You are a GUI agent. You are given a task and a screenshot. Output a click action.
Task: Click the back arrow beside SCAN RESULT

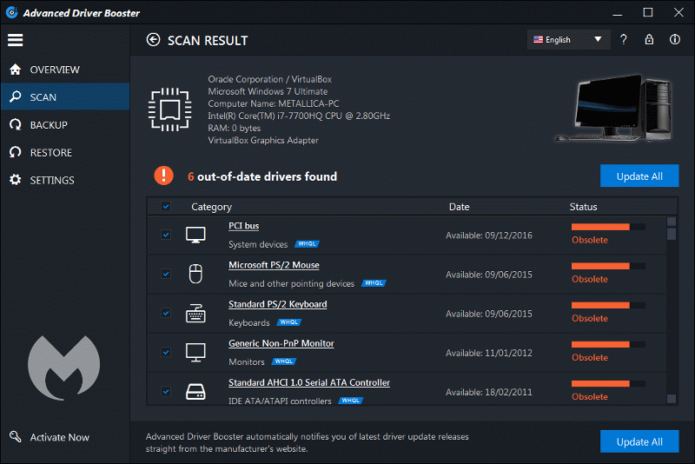[154, 40]
